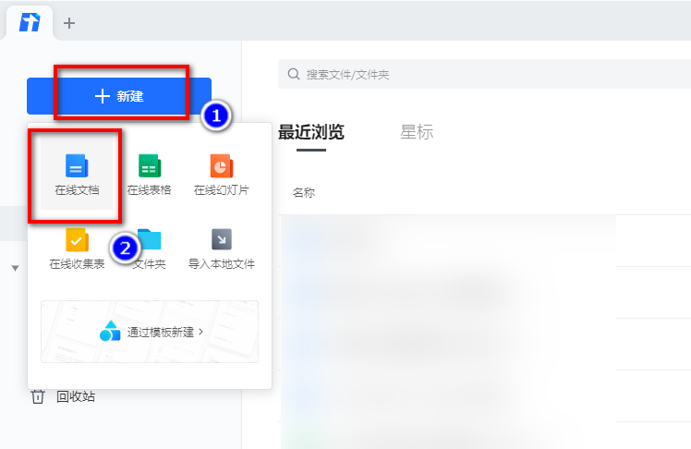Click the Tencent Docs logo tab
The image size is (691, 449).
point(29,22)
